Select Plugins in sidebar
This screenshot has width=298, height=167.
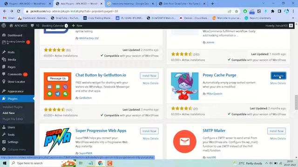[13, 99]
